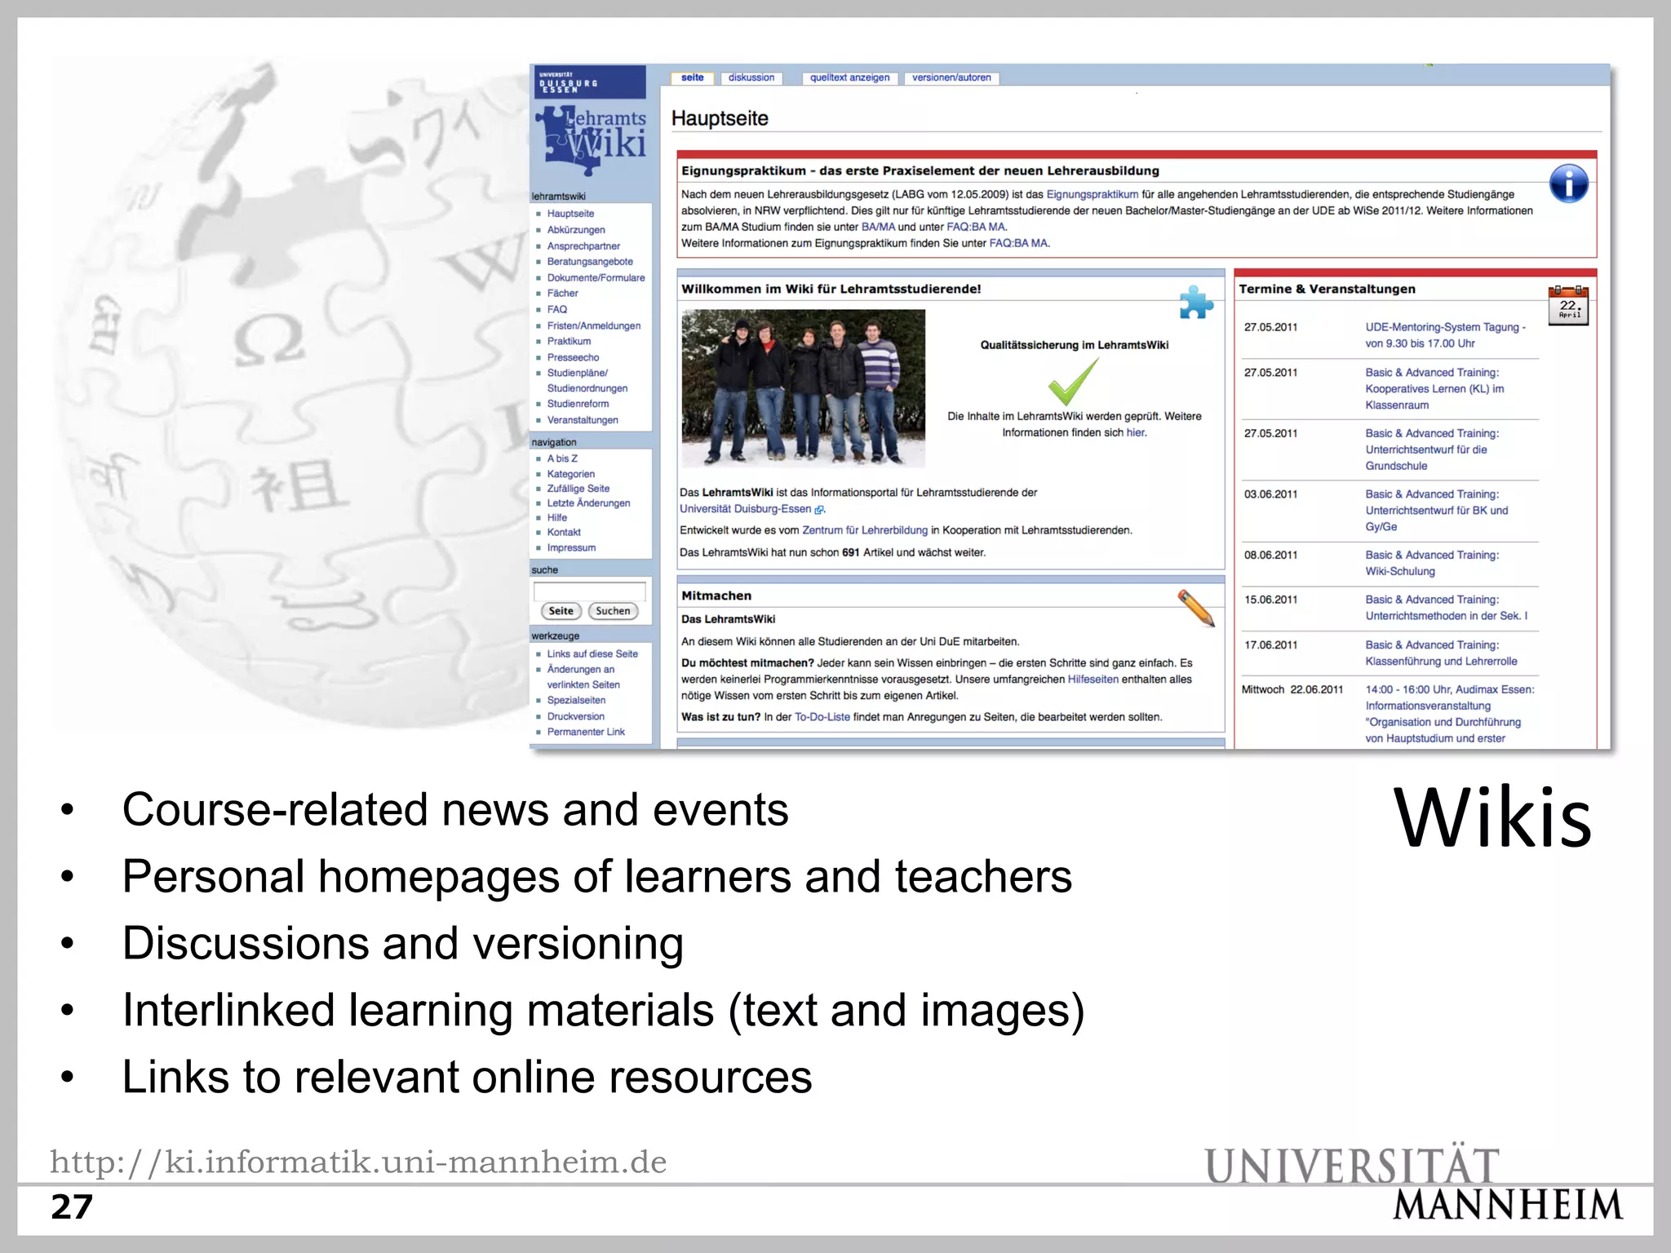The height and width of the screenshot is (1253, 1671).
Task: Open the Fristen/Anmeldungen link
Action: (x=594, y=326)
